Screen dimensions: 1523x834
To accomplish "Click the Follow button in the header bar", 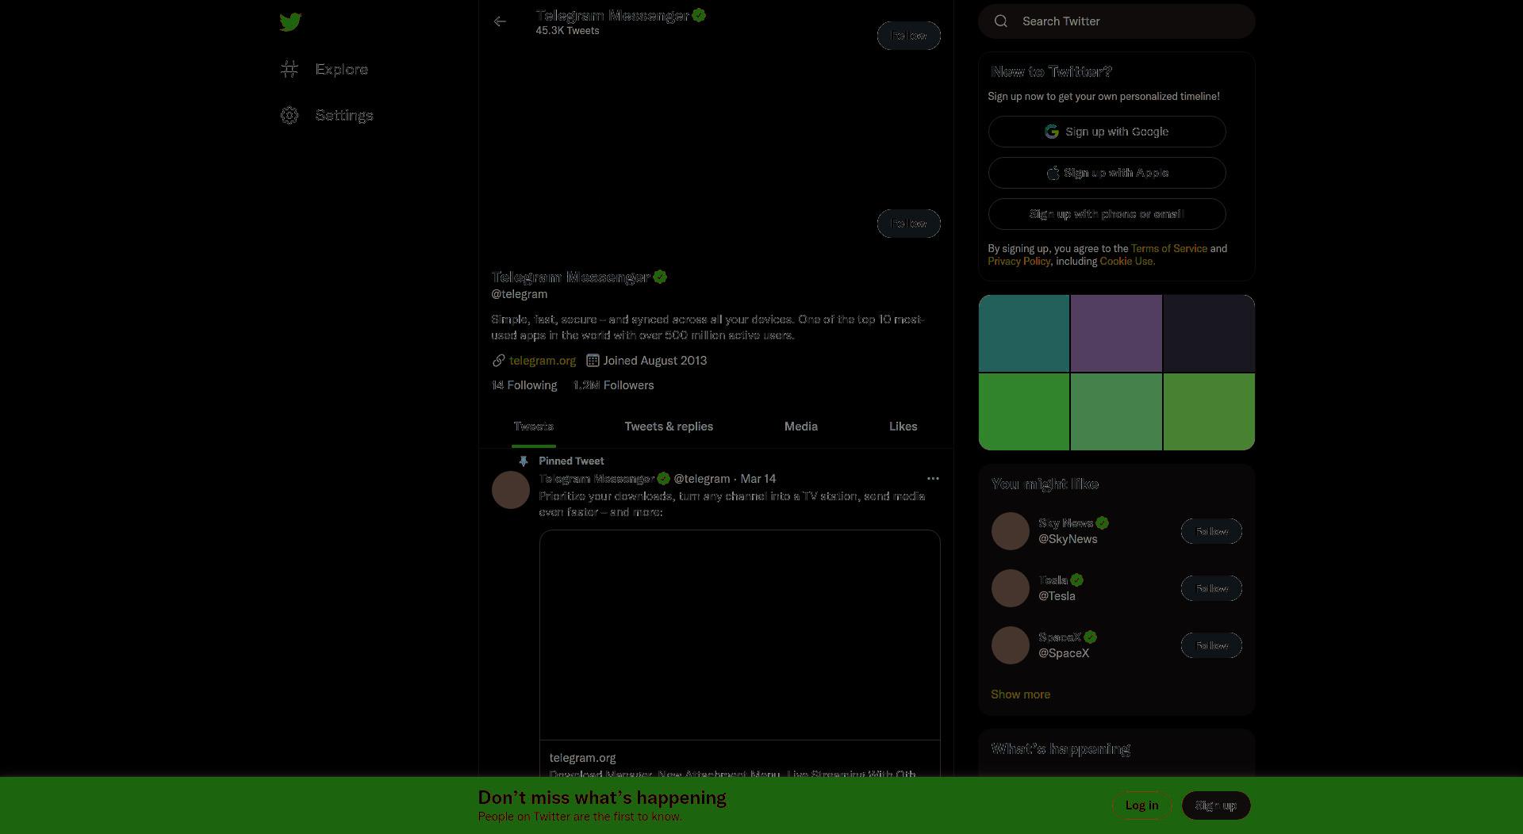I will pyautogui.click(x=909, y=36).
